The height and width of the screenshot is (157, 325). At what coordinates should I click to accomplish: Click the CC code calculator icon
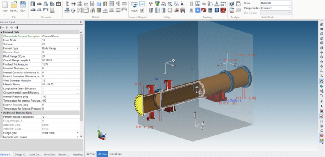(142, 3)
